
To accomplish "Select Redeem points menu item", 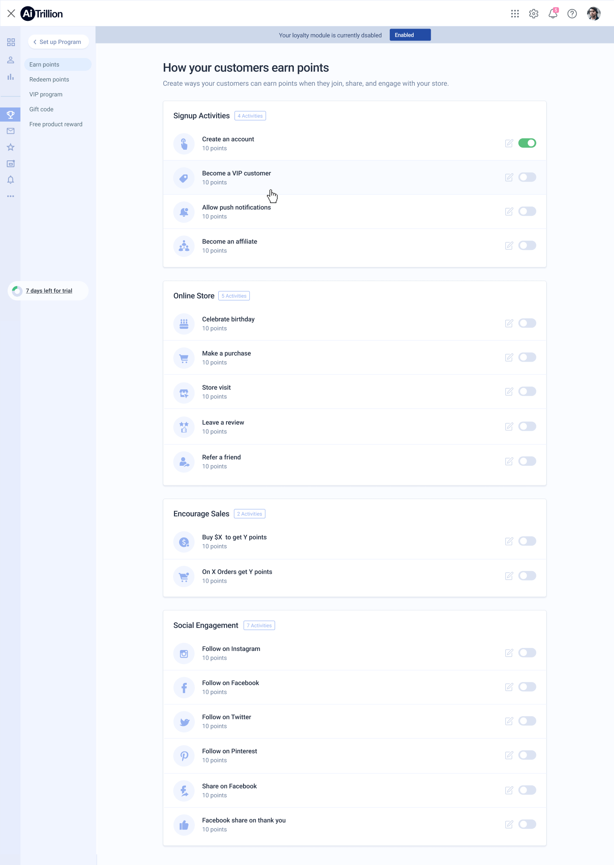I will pos(49,79).
